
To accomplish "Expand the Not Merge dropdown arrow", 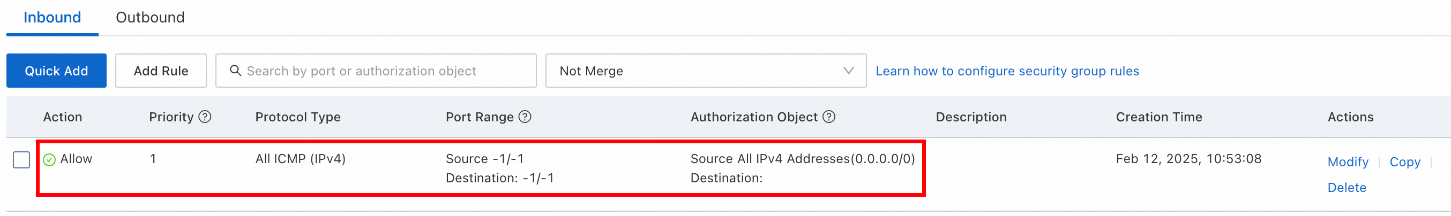I will (848, 71).
